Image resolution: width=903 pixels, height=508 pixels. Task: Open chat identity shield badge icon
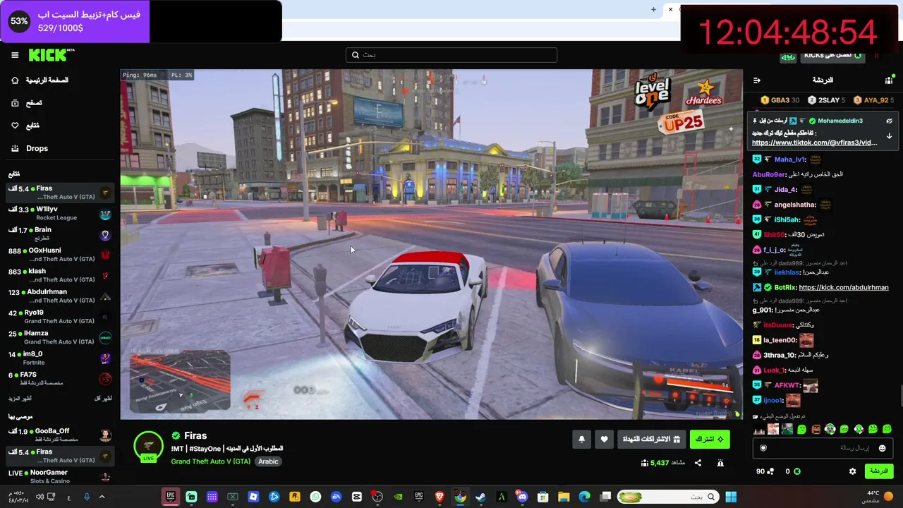(763, 448)
